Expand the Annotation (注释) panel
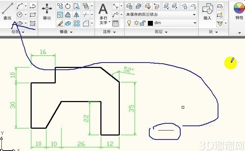 pyautogui.click(x=109, y=32)
